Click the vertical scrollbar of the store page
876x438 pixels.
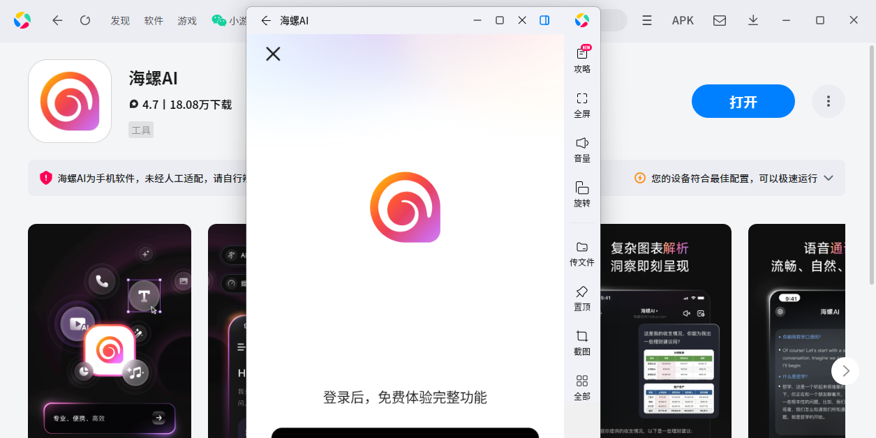coord(872,163)
